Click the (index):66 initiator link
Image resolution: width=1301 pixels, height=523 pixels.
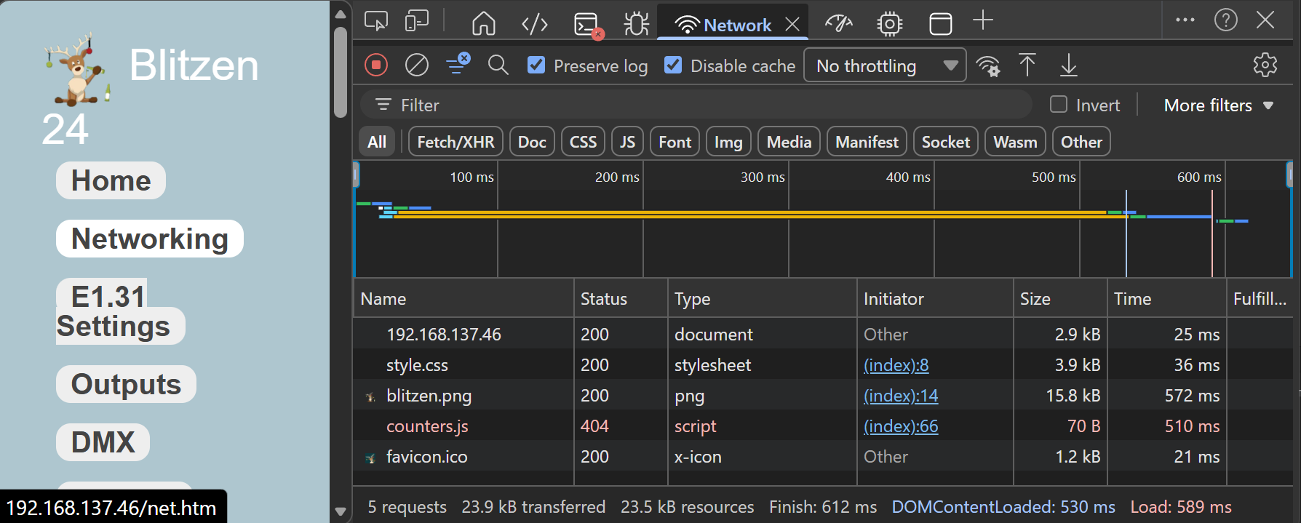(900, 426)
